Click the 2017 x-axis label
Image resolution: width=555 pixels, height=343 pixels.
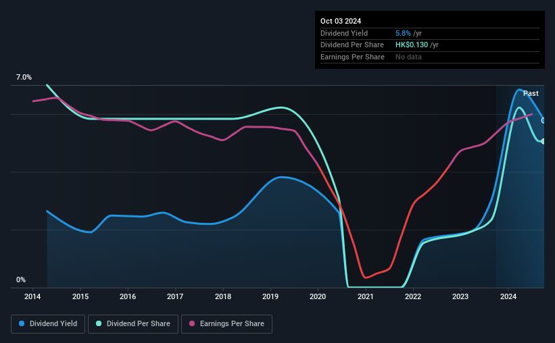(175, 296)
